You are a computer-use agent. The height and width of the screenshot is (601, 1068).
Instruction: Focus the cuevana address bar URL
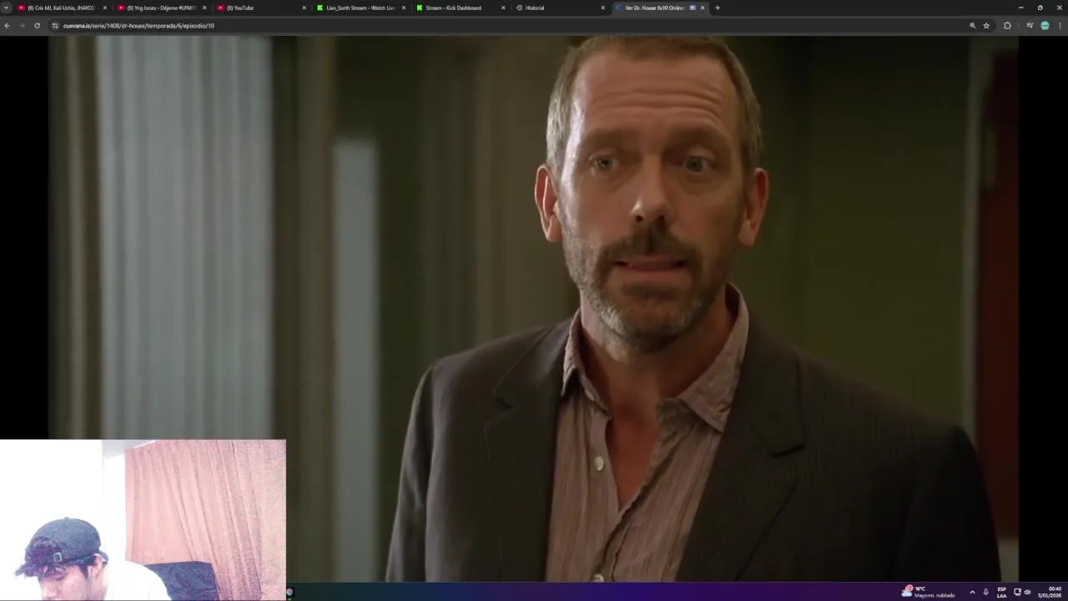pos(139,26)
